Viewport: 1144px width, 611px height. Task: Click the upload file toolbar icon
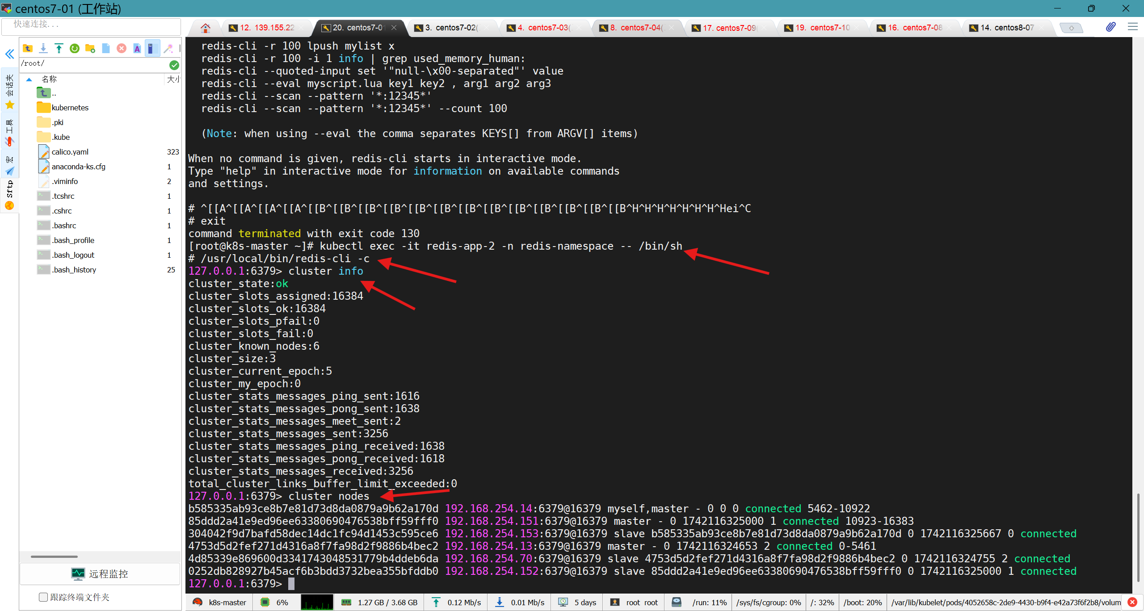[x=59, y=48]
